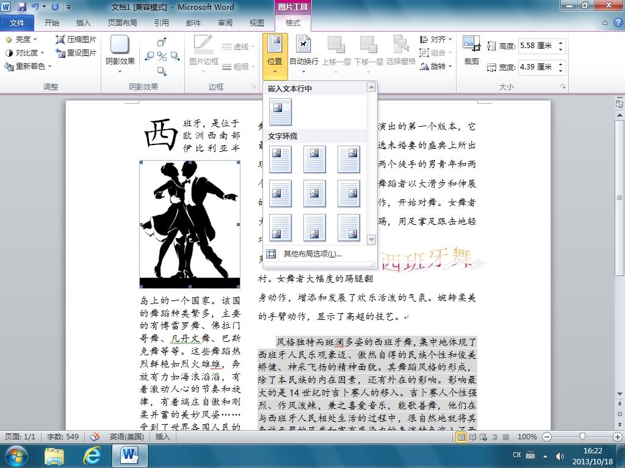
Task: Open Border (边框) group dialog launcher
Action: point(253,87)
